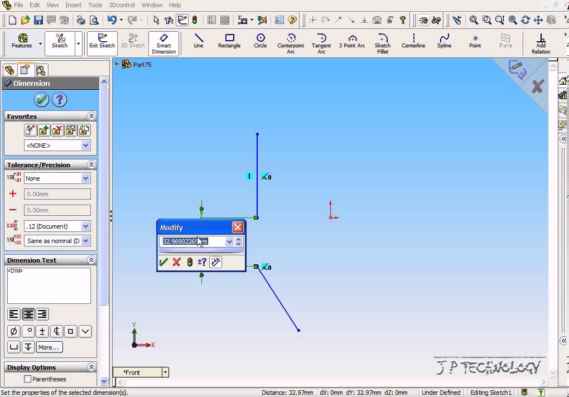The image size is (569, 397).
Task: Collapse the Display Options section
Action: point(91,367)
